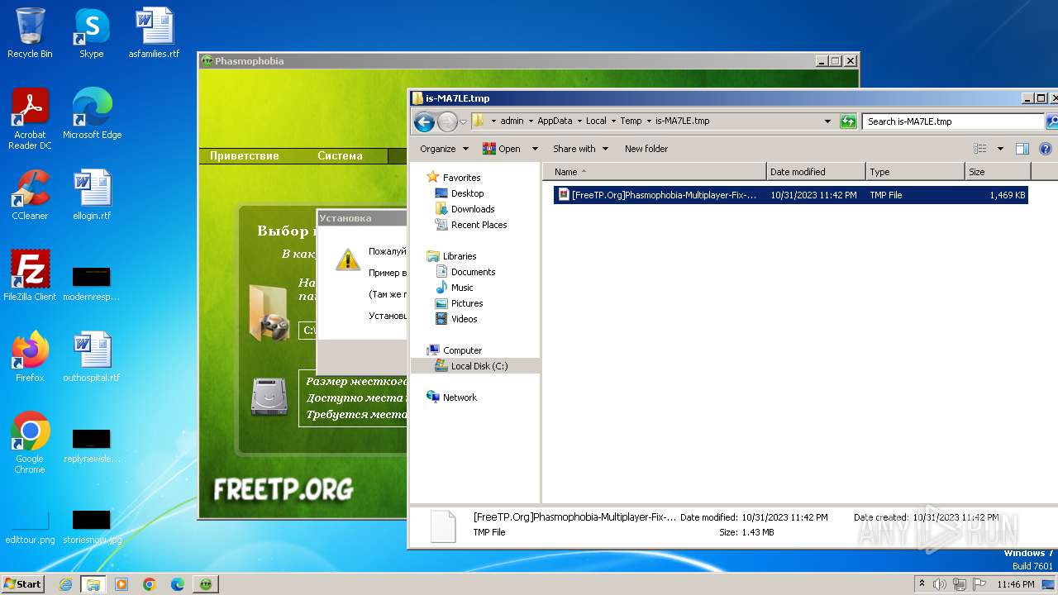Open Downloads under Favorites
1058x595 pixels.
pos(473,209)
